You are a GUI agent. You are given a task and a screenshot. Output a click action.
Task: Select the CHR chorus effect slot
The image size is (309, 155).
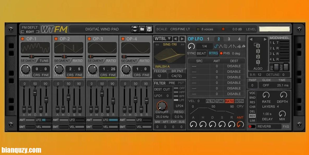pos(252,107)
